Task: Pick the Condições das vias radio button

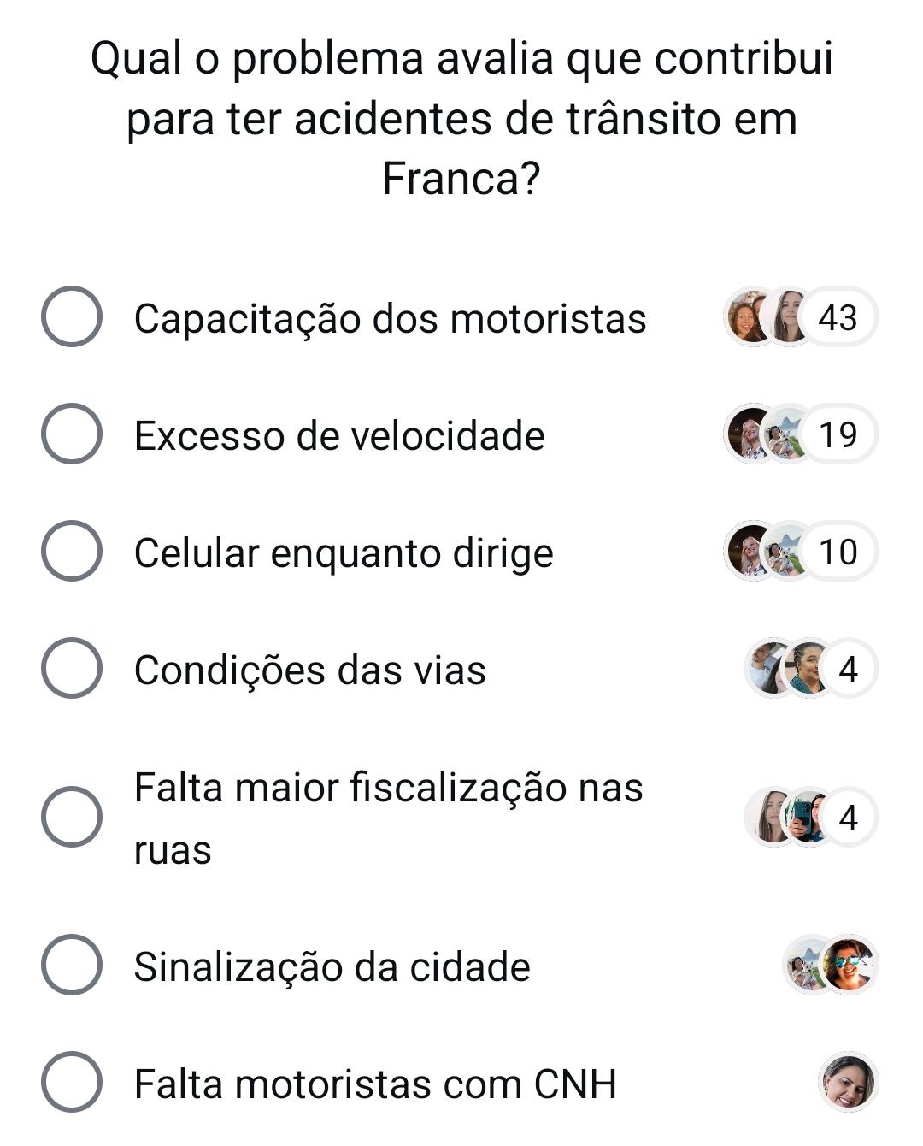Action: pyautogui.click(x=72, y=668)
